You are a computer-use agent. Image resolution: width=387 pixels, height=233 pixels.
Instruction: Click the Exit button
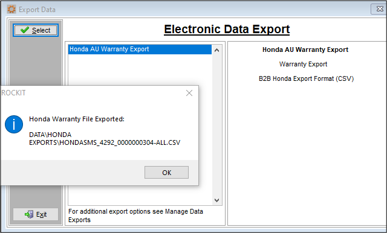(x=36, y=214)
